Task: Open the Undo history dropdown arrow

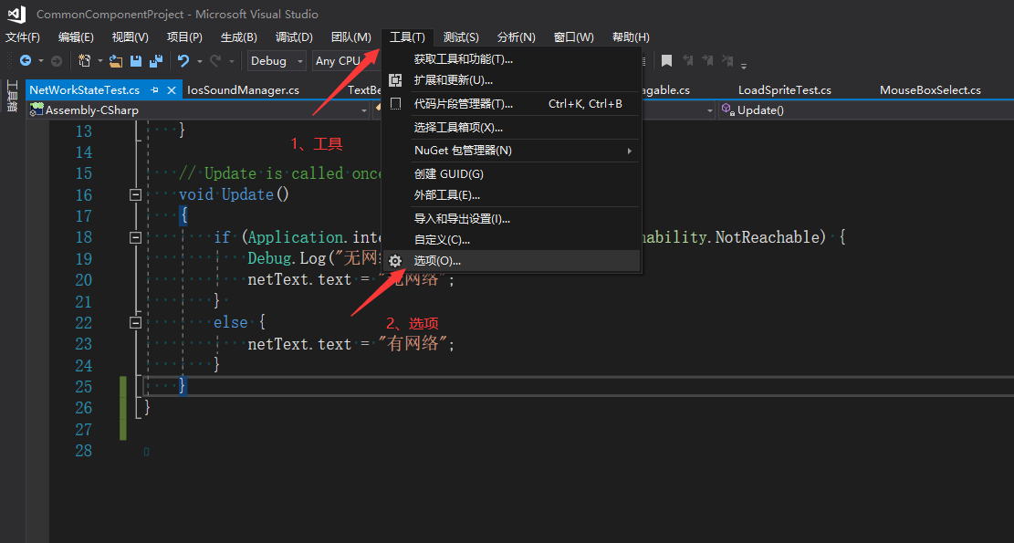Action: (199, 61)
